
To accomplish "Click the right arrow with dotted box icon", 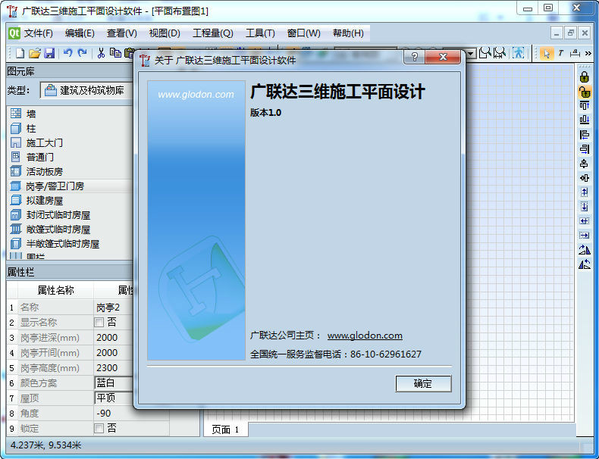I will tap(584, 236).
